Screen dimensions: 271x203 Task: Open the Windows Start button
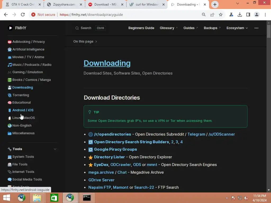7,198
